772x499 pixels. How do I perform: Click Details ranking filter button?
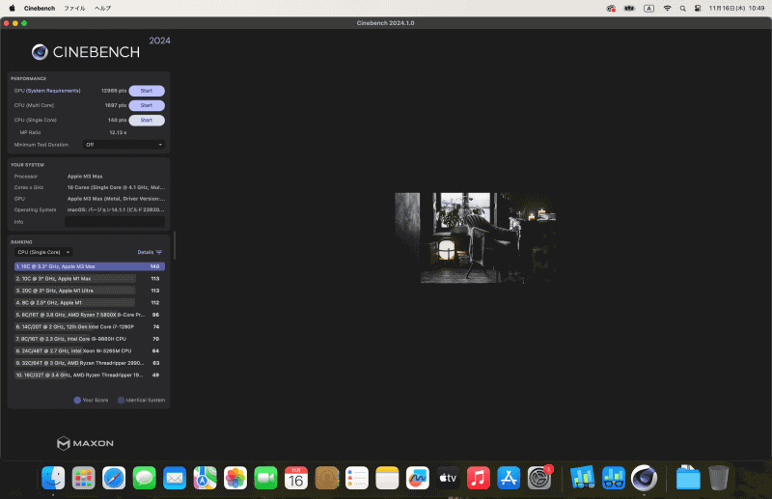[x=150, y=252]
